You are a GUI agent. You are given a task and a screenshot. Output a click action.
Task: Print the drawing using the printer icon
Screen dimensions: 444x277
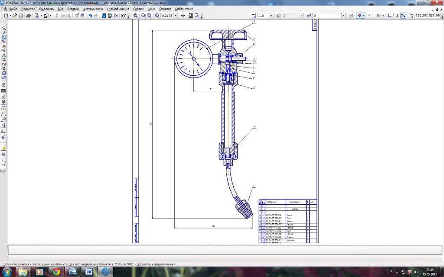click(28, 16)
